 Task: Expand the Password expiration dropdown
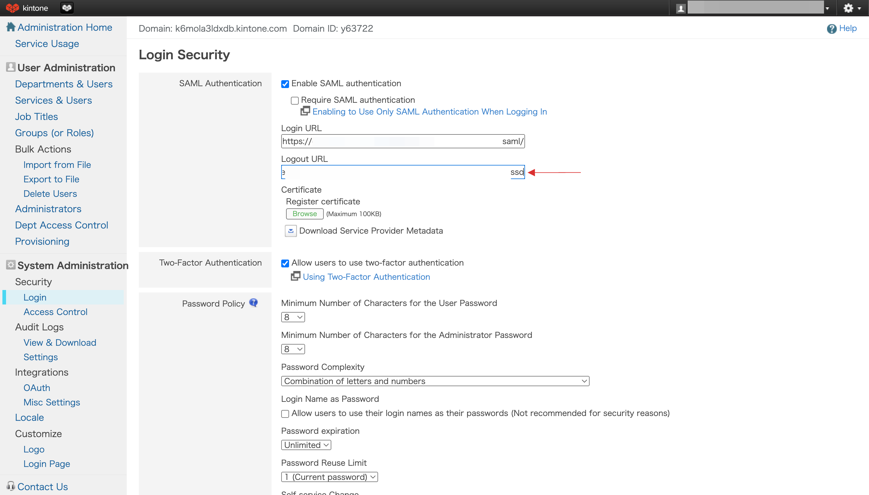pos(305,445)
